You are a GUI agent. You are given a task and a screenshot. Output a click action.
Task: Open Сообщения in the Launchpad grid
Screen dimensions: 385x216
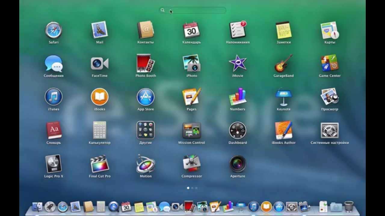click(x=54, y=64)
